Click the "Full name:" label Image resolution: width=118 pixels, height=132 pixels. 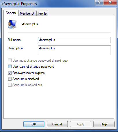pos(15,40)
